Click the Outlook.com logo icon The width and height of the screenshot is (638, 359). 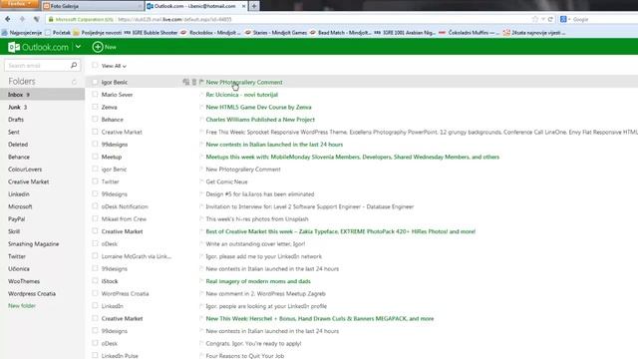point(13,47)
